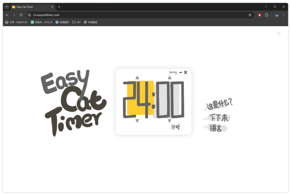
Task: Open the 语言 language option
Action: [x=217, y=128]
